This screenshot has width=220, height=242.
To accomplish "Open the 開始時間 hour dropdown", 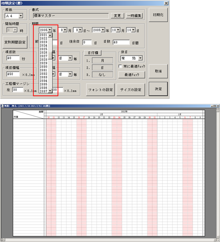I will (15, 30).
